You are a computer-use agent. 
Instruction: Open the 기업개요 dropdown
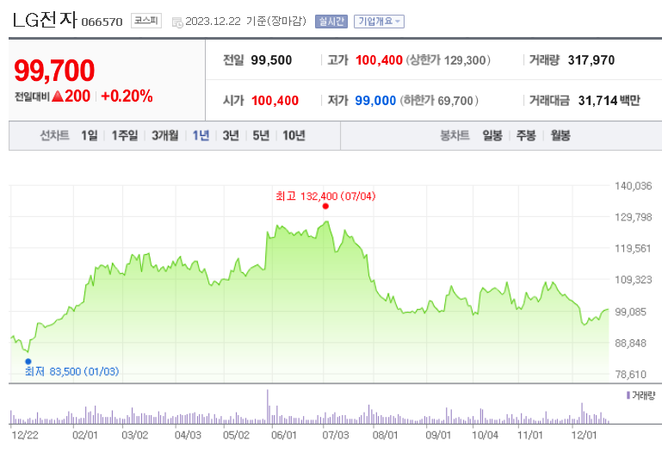pyautogui.click(x=379, y=22)
